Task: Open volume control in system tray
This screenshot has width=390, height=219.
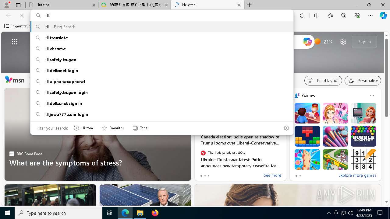Action: [x=351, y=213]
